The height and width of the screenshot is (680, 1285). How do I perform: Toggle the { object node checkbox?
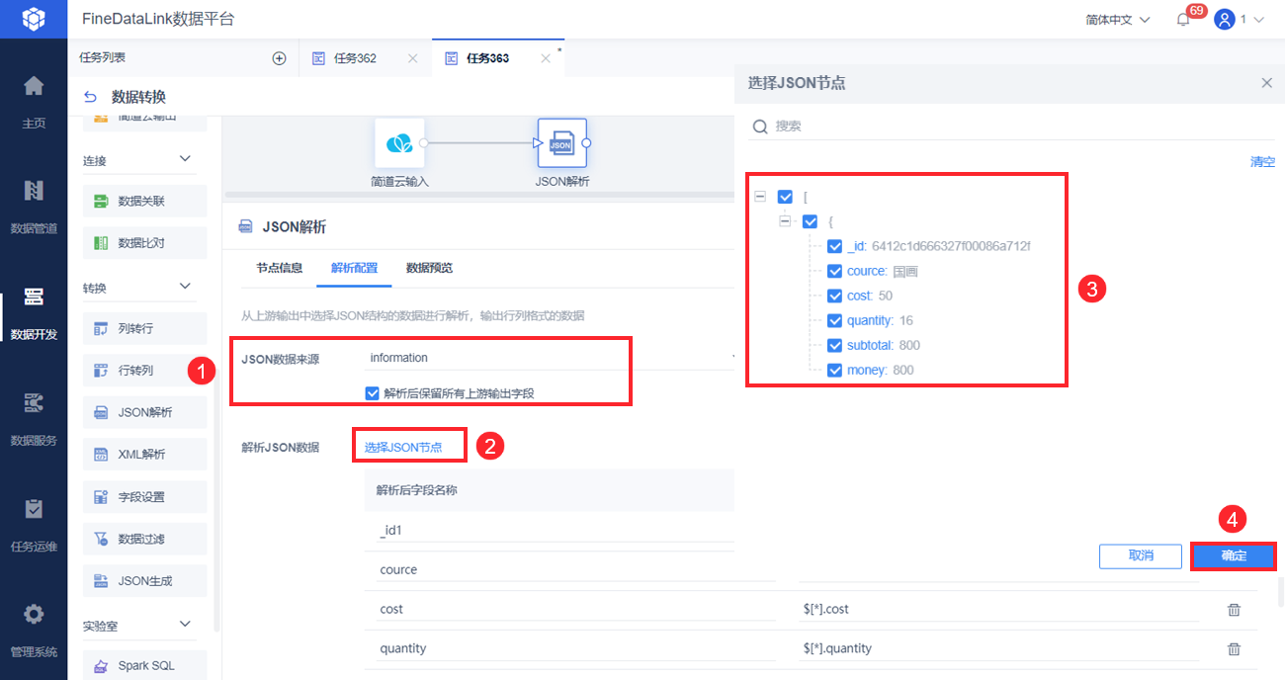811,221
